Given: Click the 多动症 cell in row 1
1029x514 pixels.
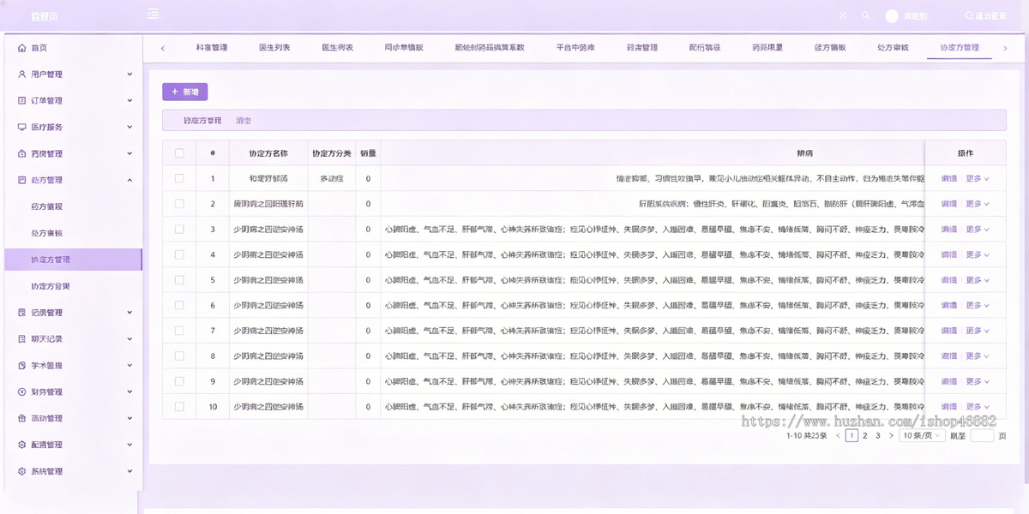Looking at the screenshot, I should (x=331, y=179).
